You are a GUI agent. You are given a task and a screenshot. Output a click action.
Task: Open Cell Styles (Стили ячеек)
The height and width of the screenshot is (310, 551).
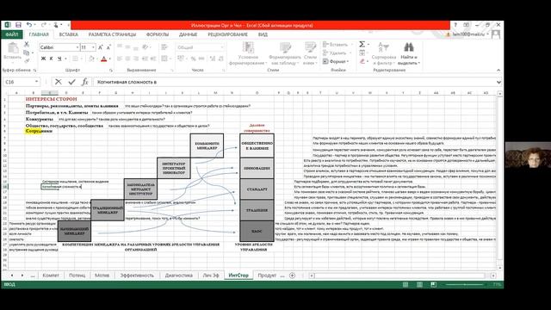(x=310, y=53)
